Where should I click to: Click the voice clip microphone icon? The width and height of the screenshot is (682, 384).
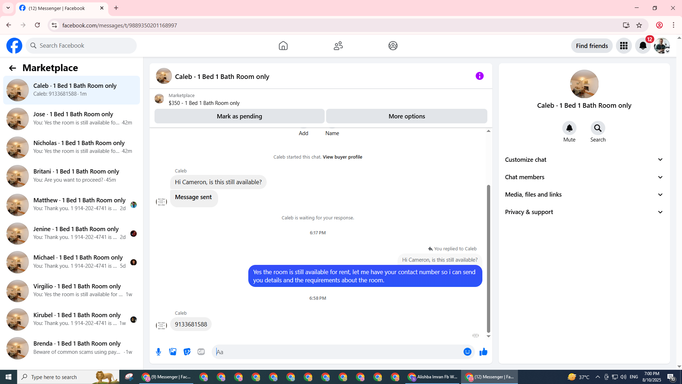[158, 352]
